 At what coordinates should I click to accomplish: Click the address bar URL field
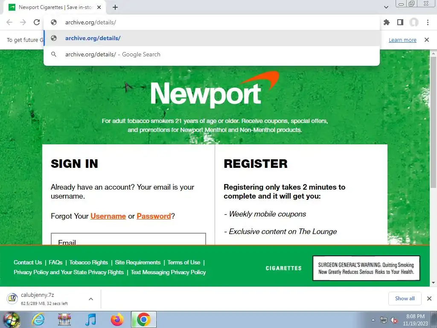click(x=212, y=22)
